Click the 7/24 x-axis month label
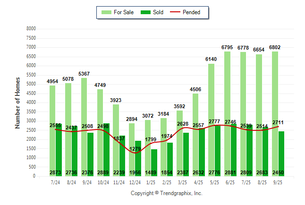This screenshot has height=205, width=305. click(56, 182)
